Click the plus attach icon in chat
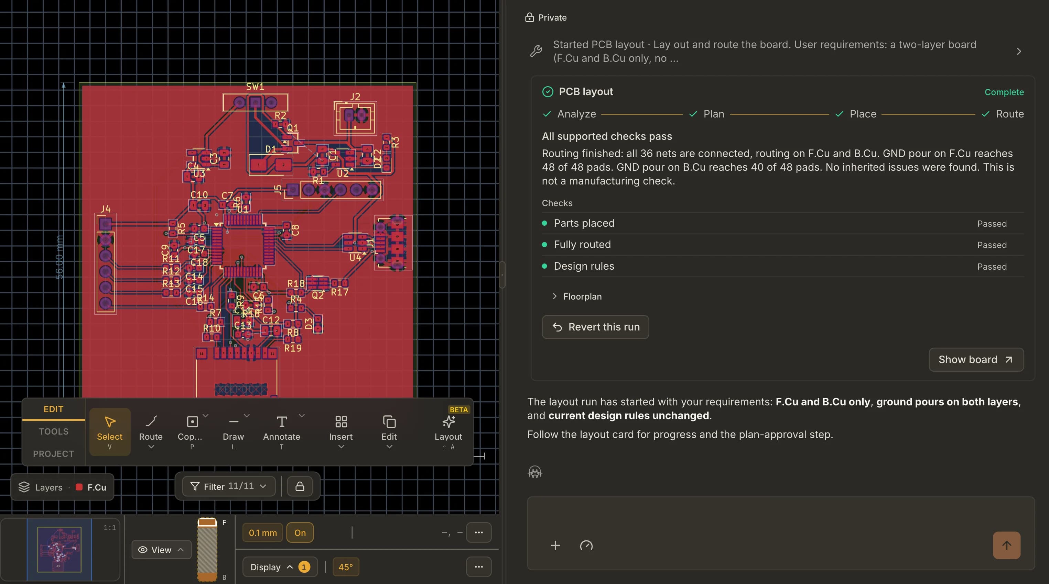The image size is (1049, 584). click(x=555, y=546)
